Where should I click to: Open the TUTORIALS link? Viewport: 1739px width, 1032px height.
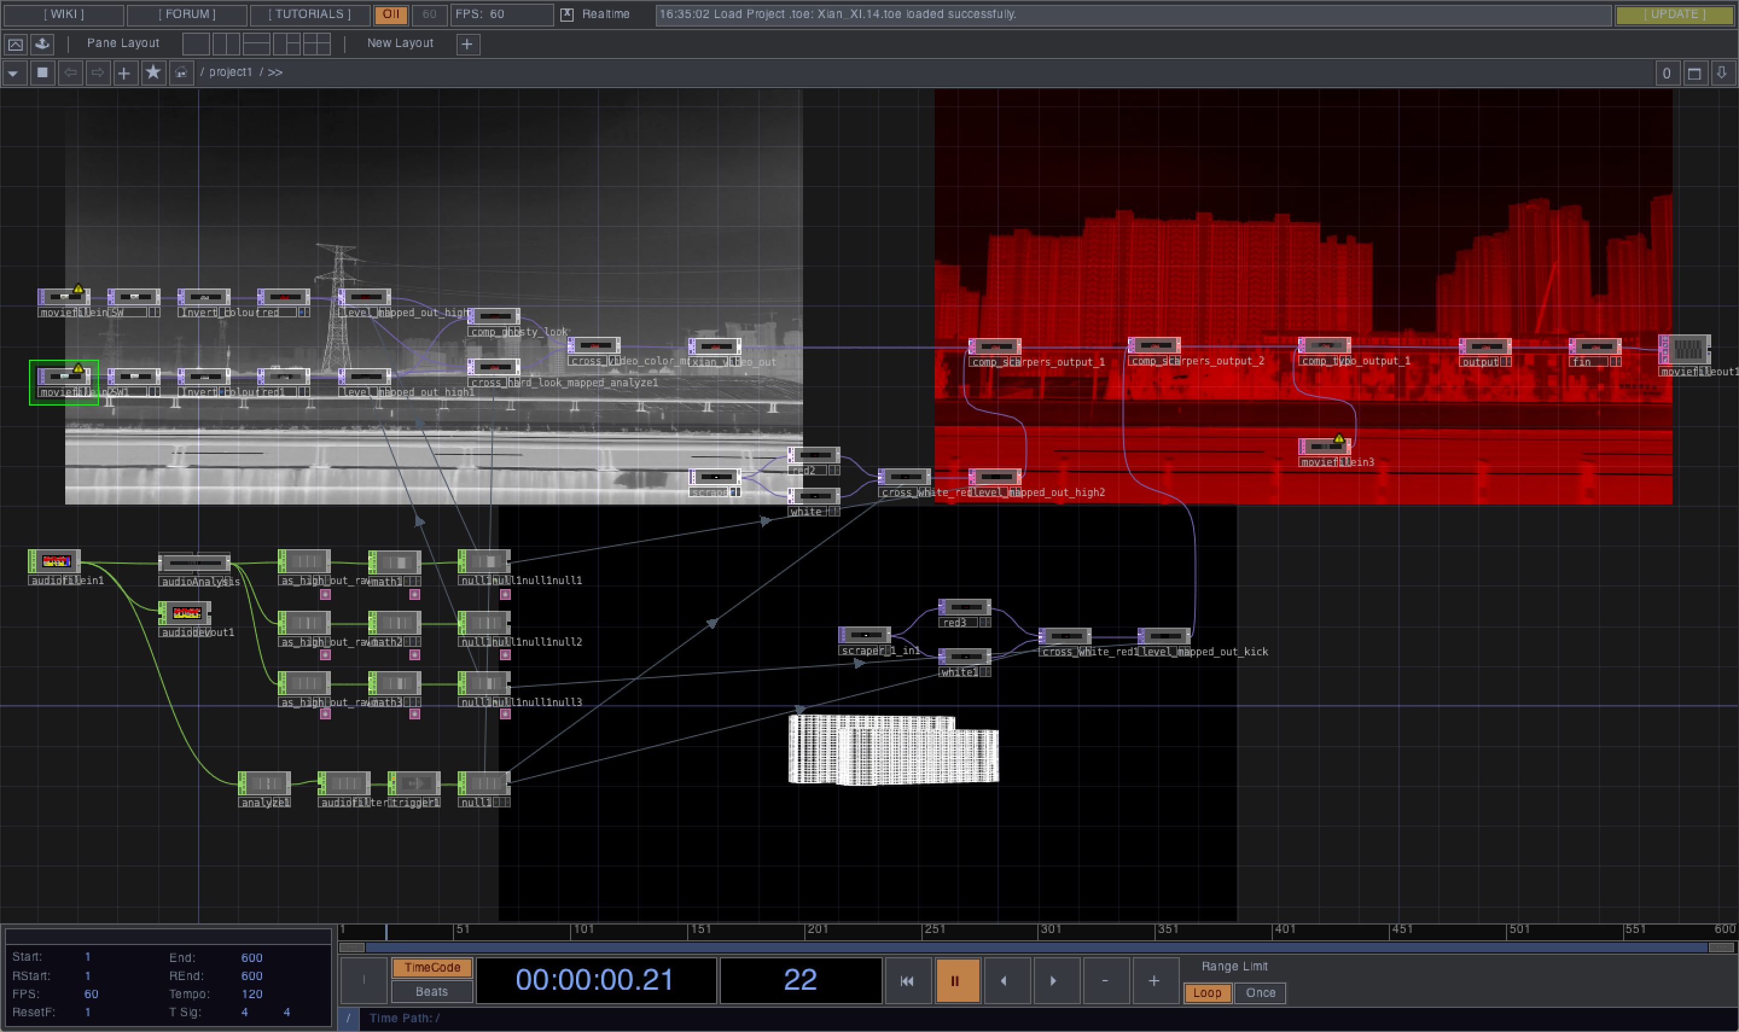[x=310, y=14]
